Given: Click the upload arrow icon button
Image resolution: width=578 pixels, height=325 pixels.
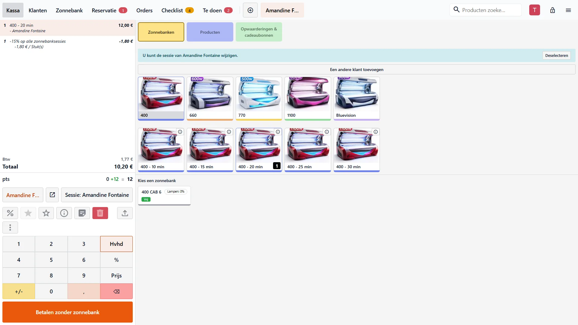Looking at the screenshot, I should [x=125, y=213].
